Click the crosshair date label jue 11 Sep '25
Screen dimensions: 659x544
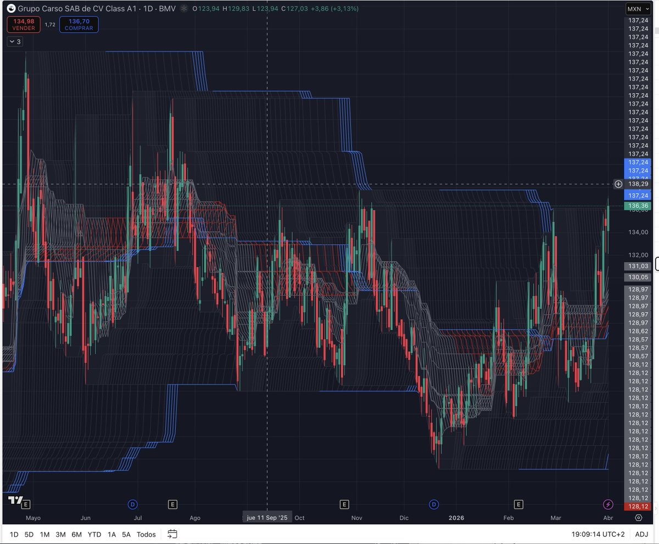click(x=267, y=518)
